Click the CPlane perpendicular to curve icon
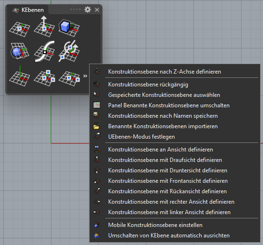The height and width of the screenshot is (245, 263). (x=44, y=51)
